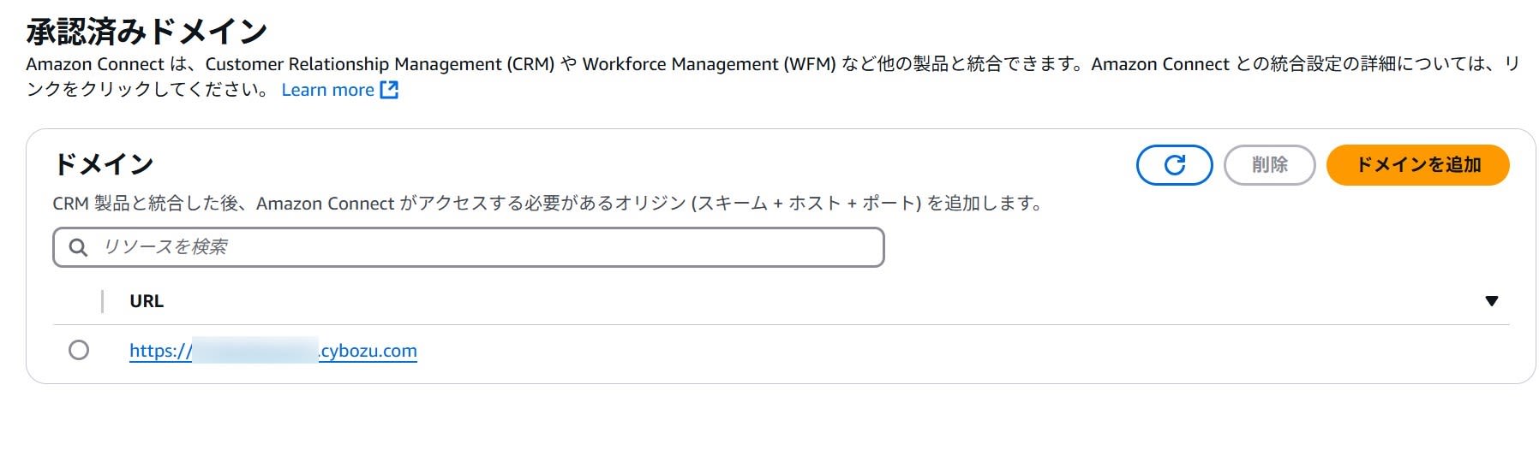Follow the Learn more link
The image size is (1539, 450).
coord(328,90)
